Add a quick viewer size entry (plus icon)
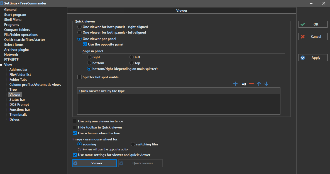Screen dimensions: 330x174 (x=235, y=84)
